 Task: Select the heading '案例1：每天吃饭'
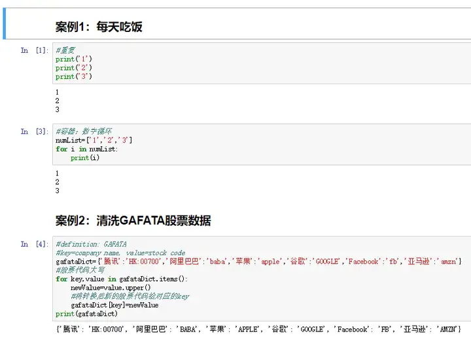click(x=99, y=27)
